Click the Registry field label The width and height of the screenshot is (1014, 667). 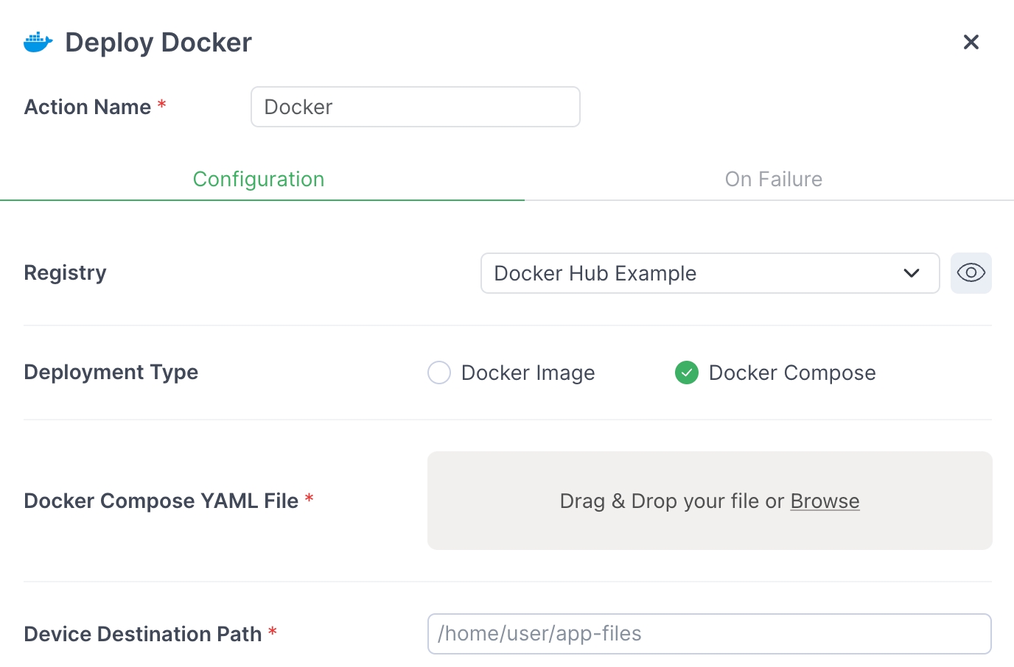click(65, 272)
